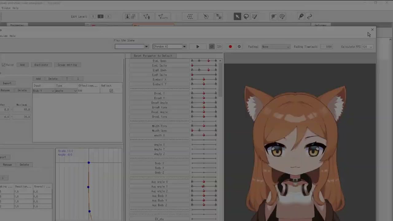Open the Body Y input dropdown

[x=44, y=91]
